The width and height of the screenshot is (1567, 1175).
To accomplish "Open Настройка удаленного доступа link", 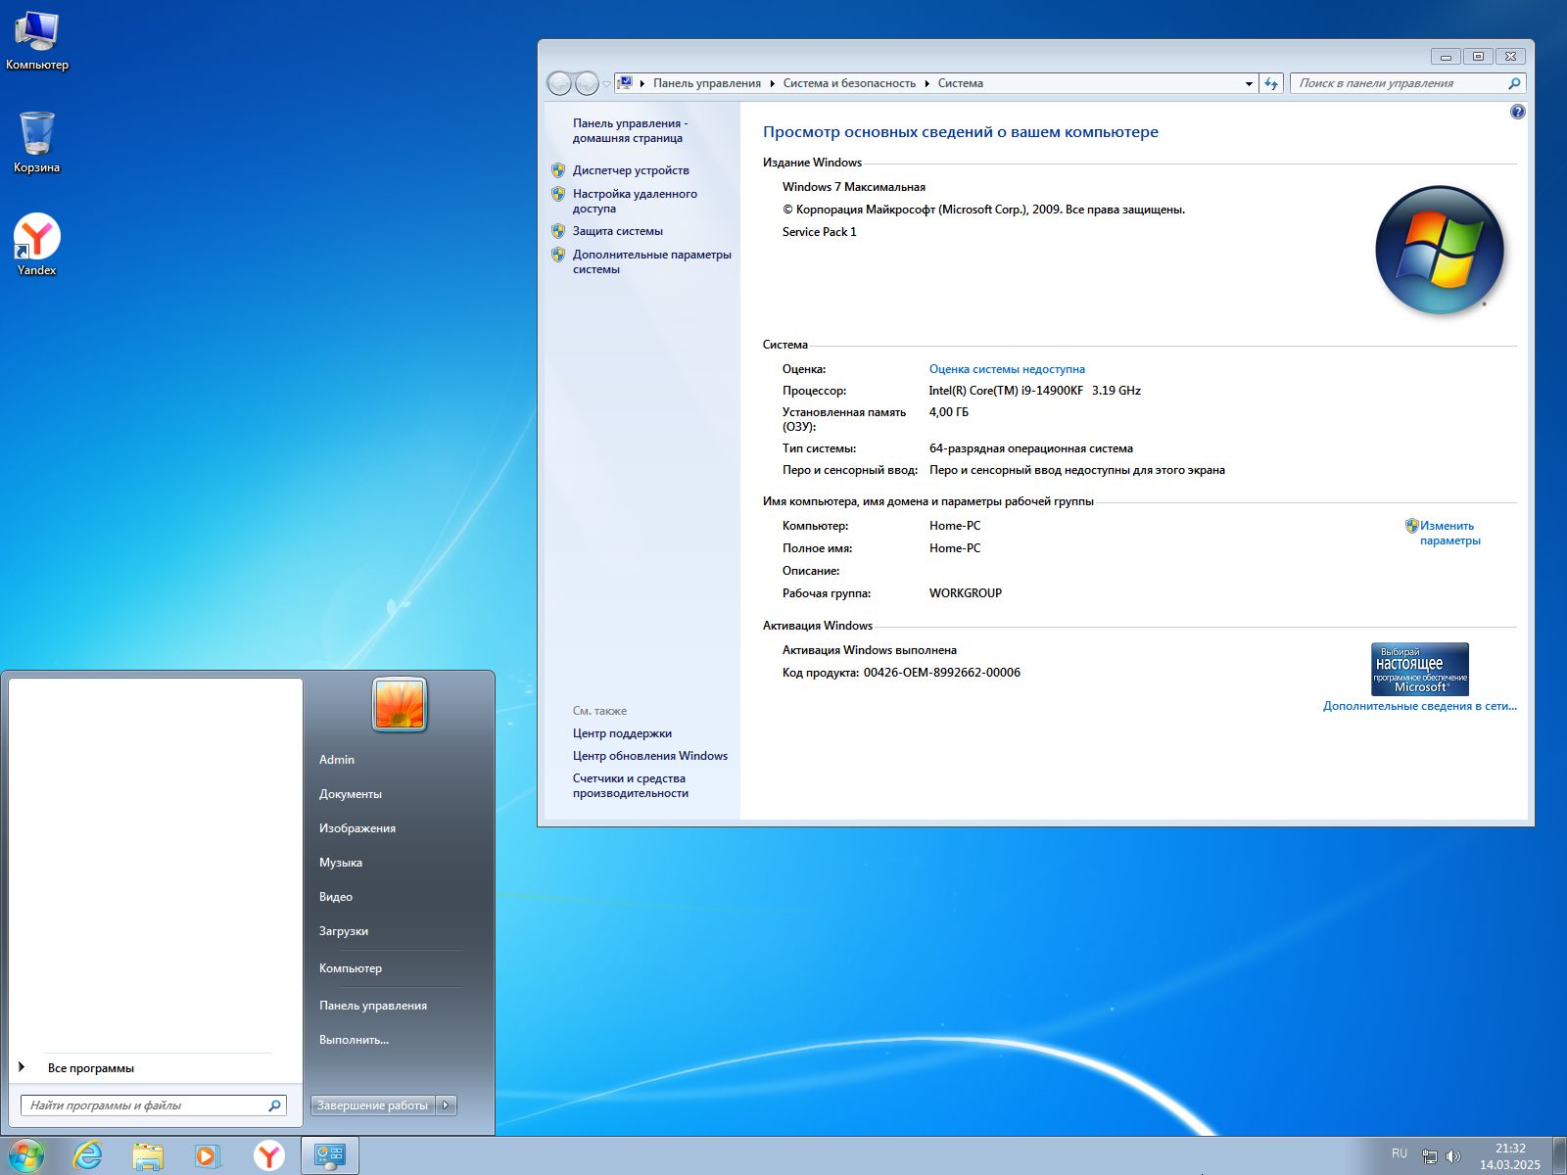I will point(635,201).
